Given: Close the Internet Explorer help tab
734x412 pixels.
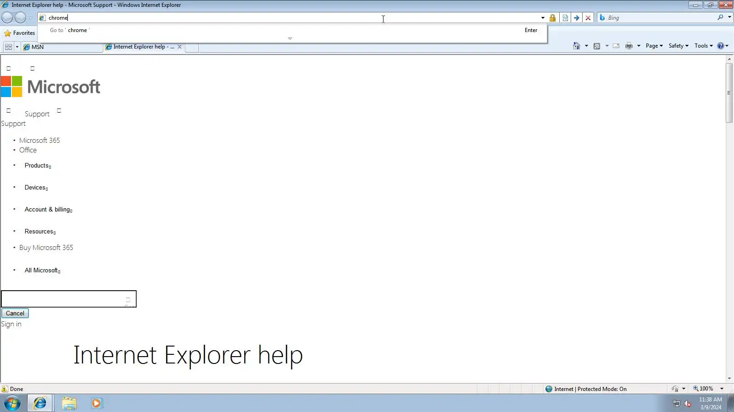Looking at the screenshot, I should (x=179, y=47).
